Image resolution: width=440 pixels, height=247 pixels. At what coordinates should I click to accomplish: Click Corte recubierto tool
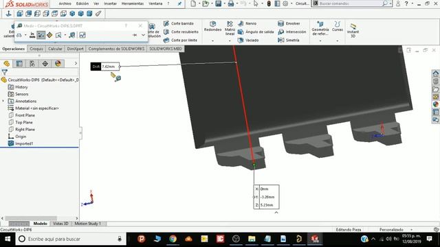point(181,32)
